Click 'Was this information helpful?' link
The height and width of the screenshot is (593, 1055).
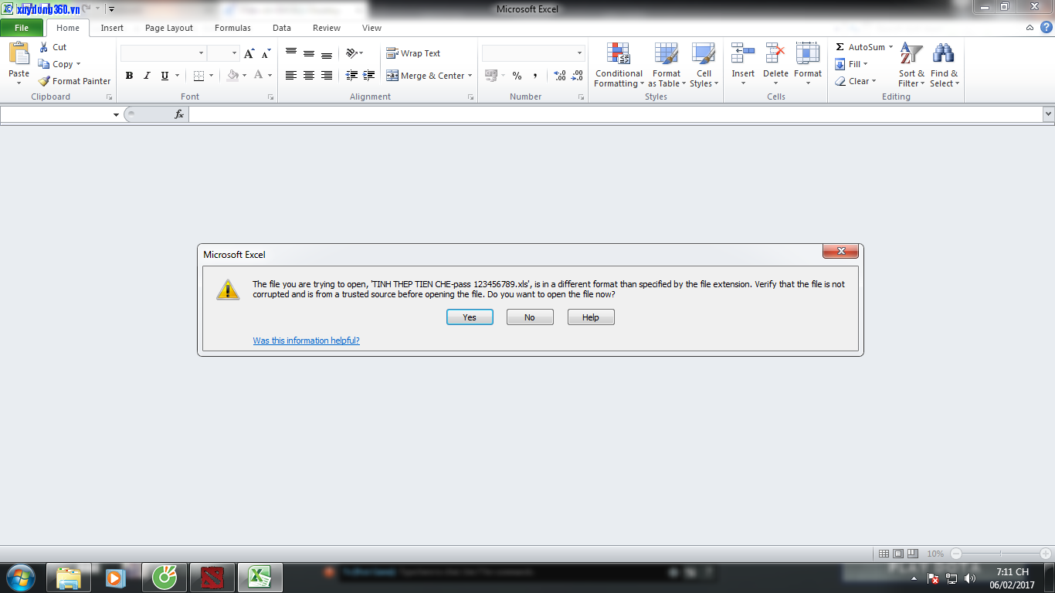pyautogui.click(x=307, y=341)
